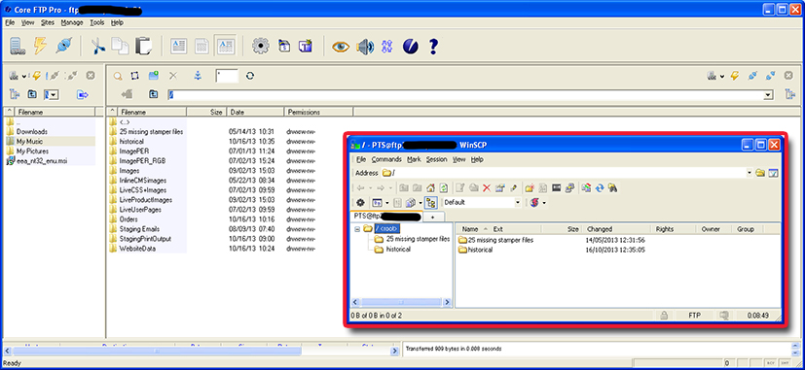
Task: Click the red X delete icon in WinSCP toolbar
Action: (487, 188)
